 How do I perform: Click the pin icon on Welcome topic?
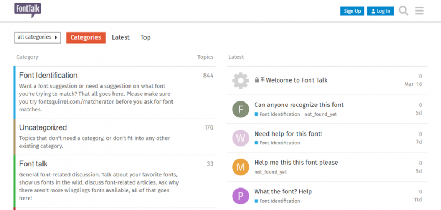262,80
